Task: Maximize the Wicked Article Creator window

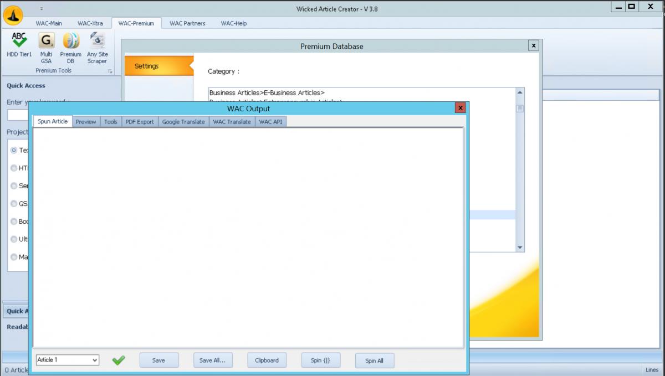Action: [632, 7]
